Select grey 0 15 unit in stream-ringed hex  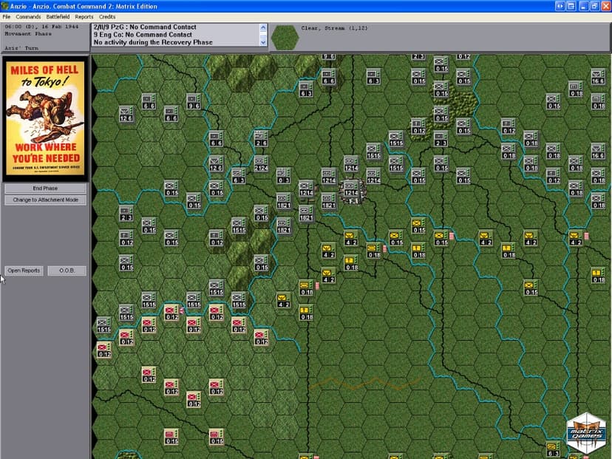click(217, 188)
